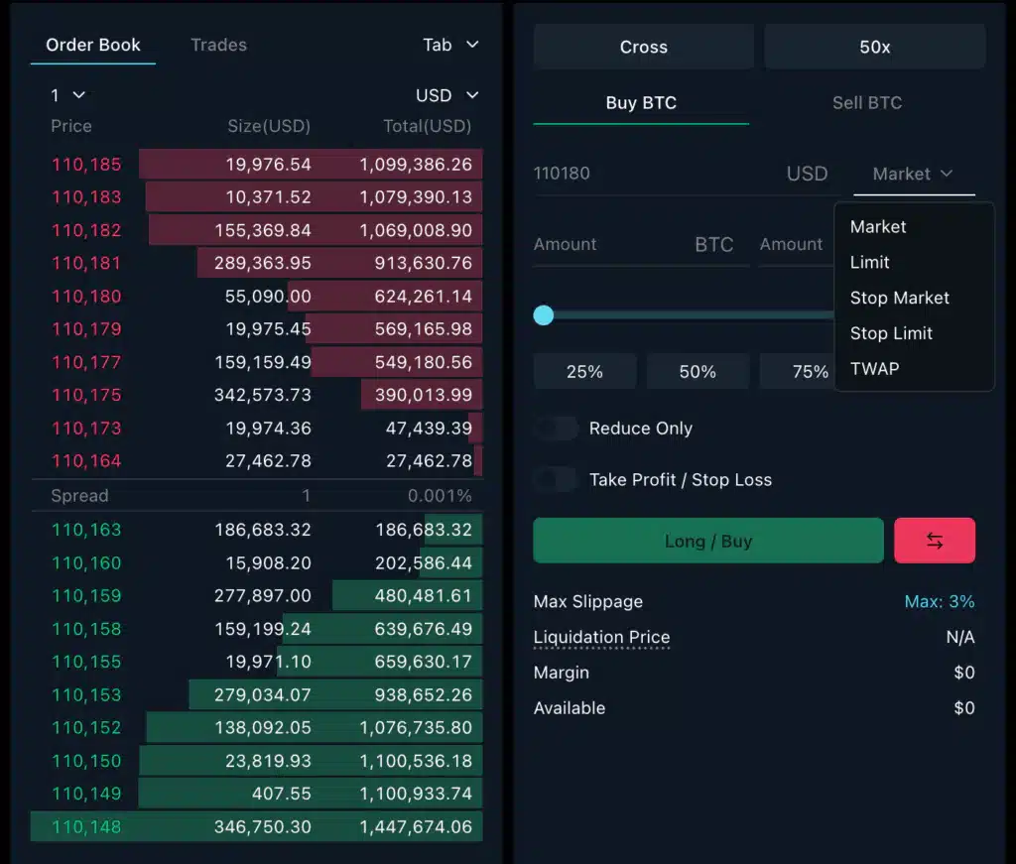Image resolution: width=1016 pixels, height=864 pixels.
Task: Expand the USD currency dropdown in order book
Action: 446,95
